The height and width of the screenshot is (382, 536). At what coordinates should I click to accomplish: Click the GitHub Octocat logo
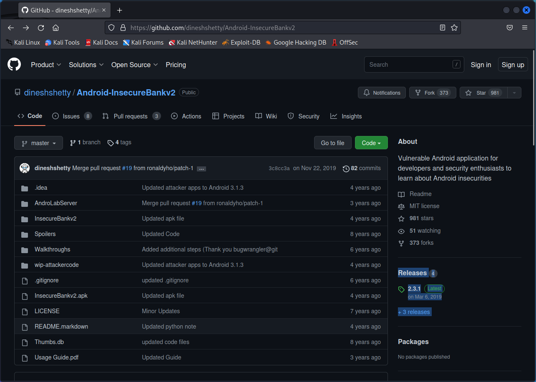pos(14,65)
